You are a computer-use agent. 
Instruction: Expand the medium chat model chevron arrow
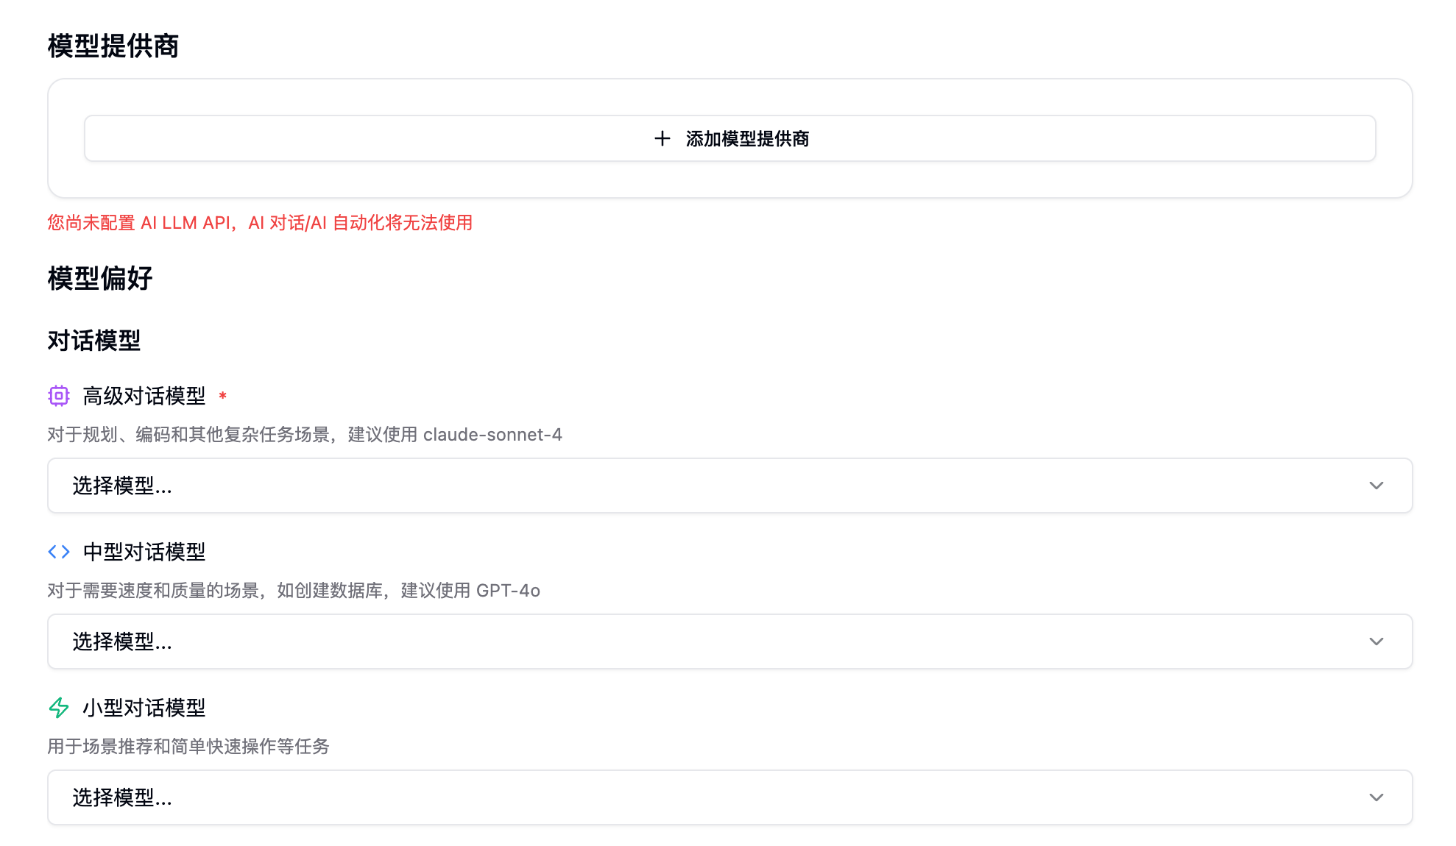[1376, 641]
